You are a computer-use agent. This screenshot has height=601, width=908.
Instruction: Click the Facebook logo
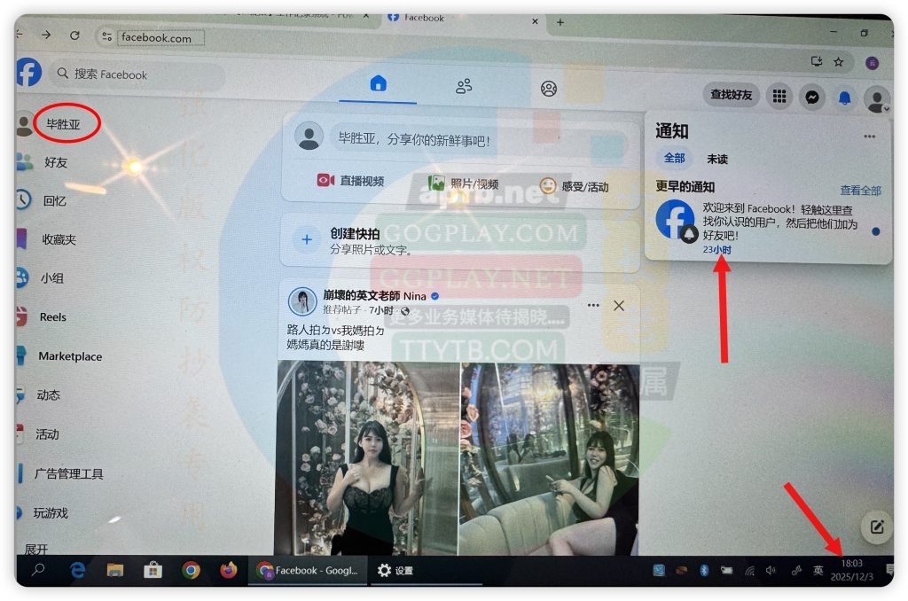point(28,73)
